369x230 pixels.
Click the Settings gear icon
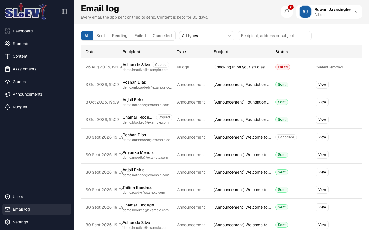pyautogui.click(x=7, y=222)
